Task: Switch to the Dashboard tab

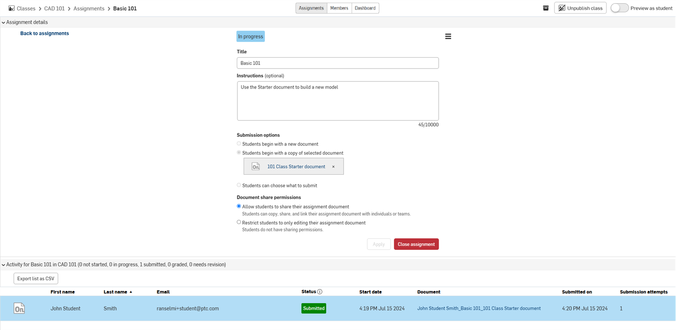Action: (365, 8)
